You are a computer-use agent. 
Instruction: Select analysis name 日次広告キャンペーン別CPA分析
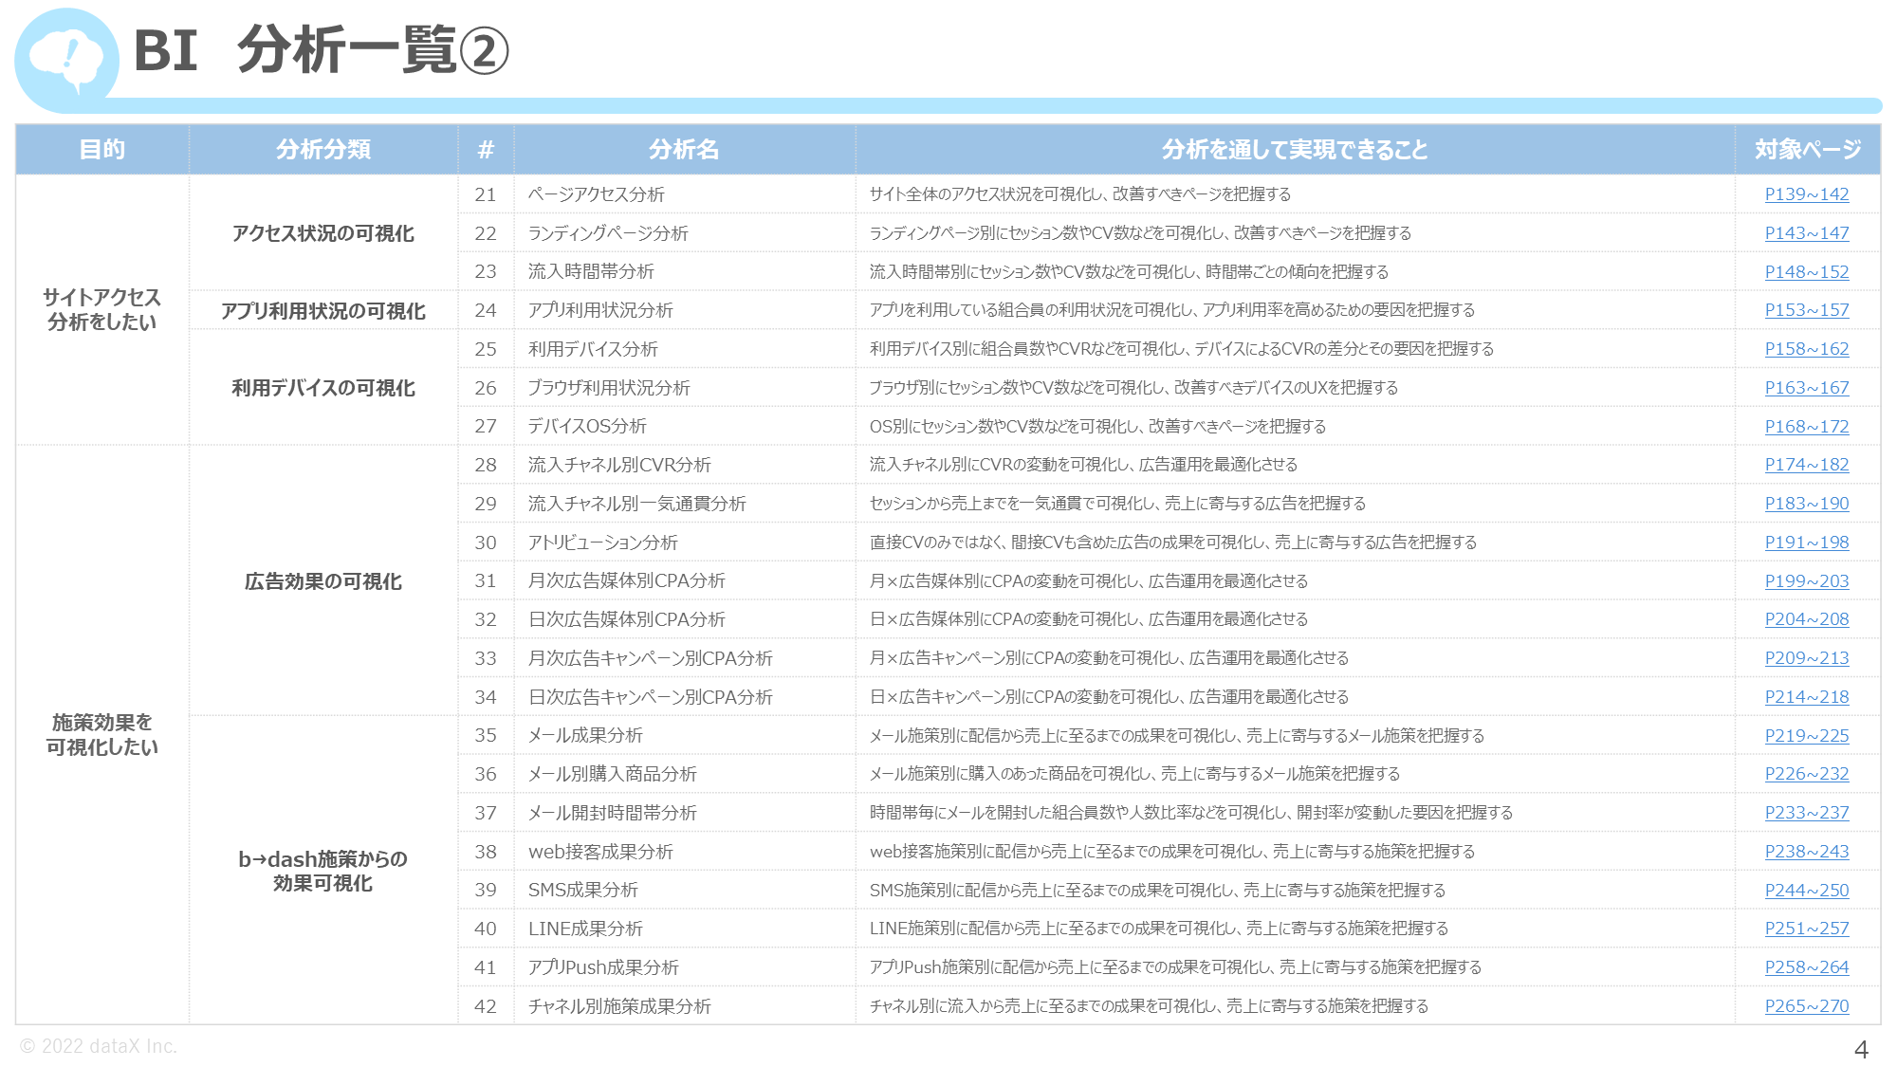pos(651,697)
